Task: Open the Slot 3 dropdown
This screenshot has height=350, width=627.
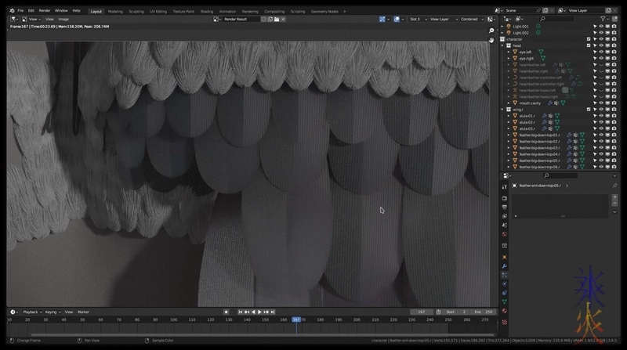Action: pos(416,19)
